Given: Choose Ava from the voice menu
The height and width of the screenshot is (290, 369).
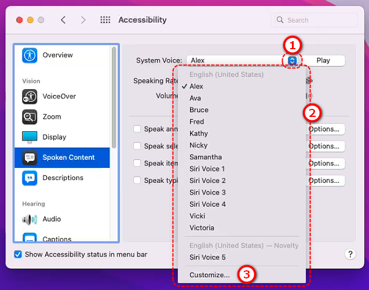Looking at the screenshot, I should click(242, 98).
